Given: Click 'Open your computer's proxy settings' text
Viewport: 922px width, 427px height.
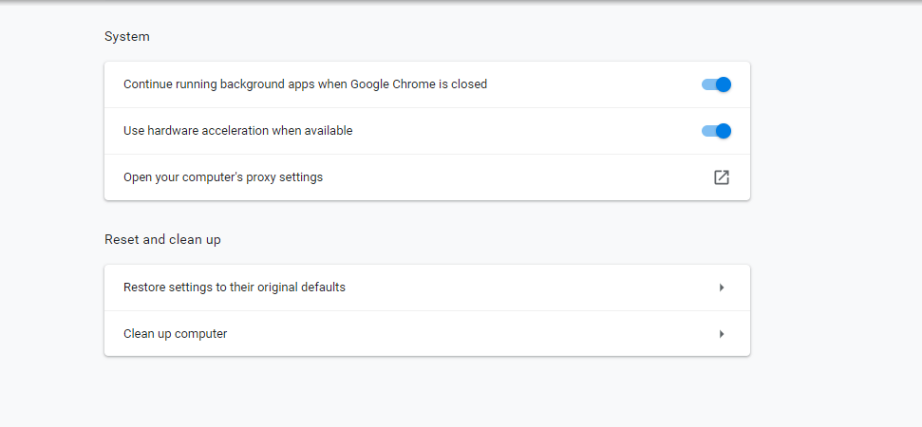Looking at the screenshot, I should pyautogui.click(x=223, y=177).
